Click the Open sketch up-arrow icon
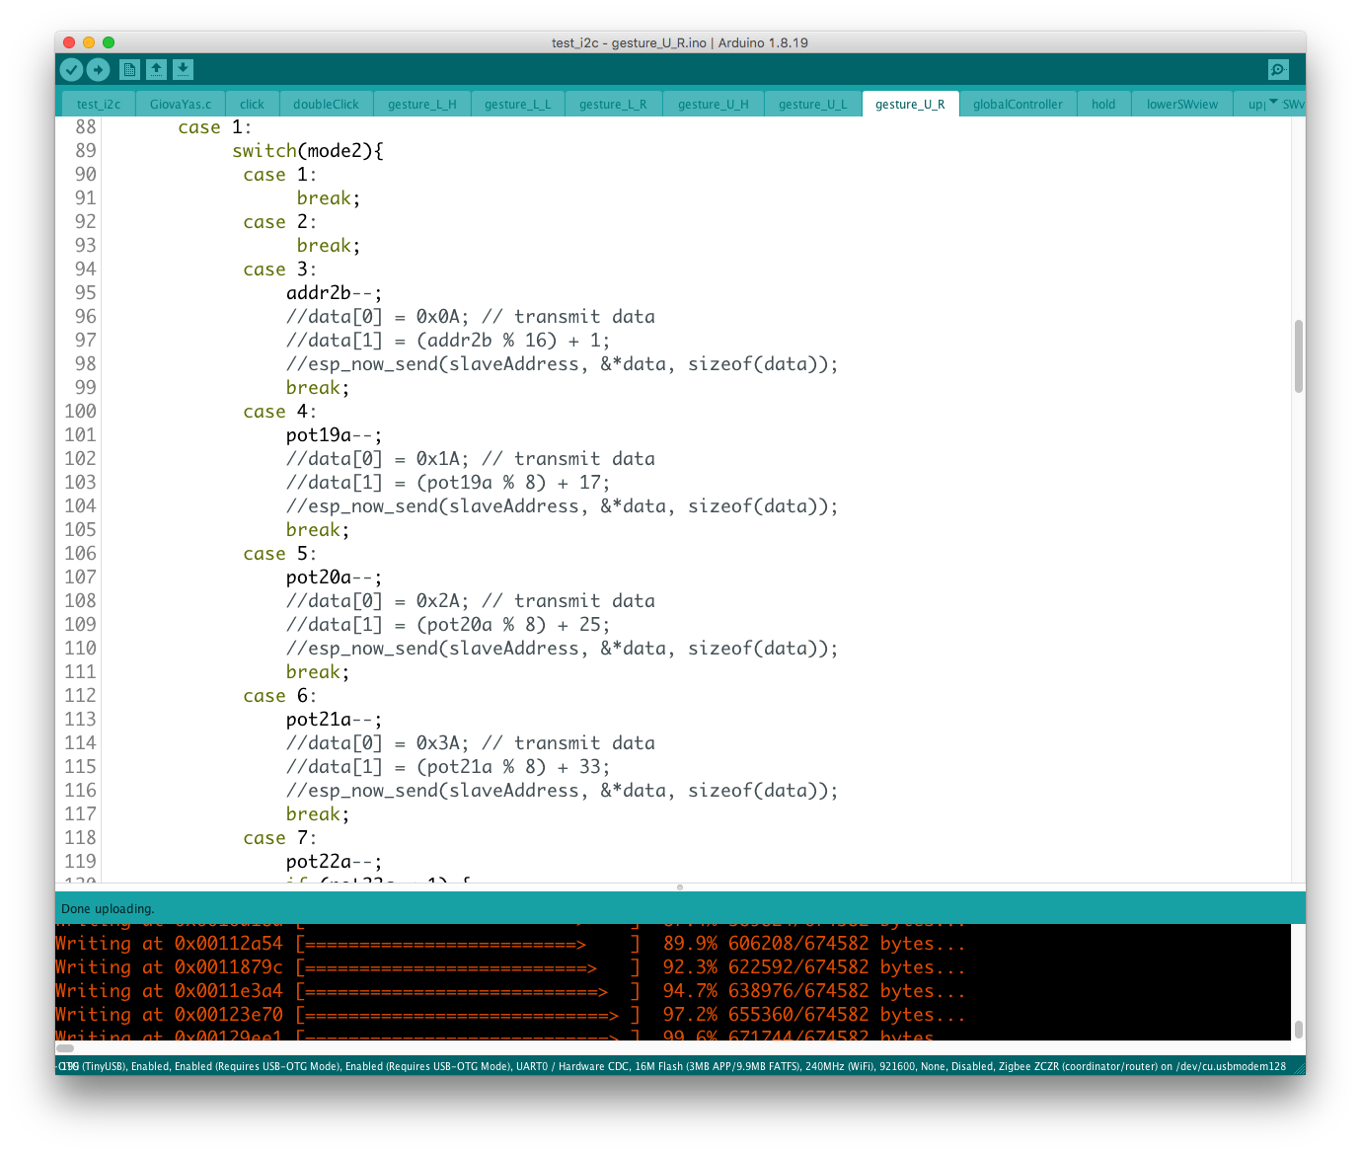Screen dimensions: 1361x1154 tap(156, 69)
